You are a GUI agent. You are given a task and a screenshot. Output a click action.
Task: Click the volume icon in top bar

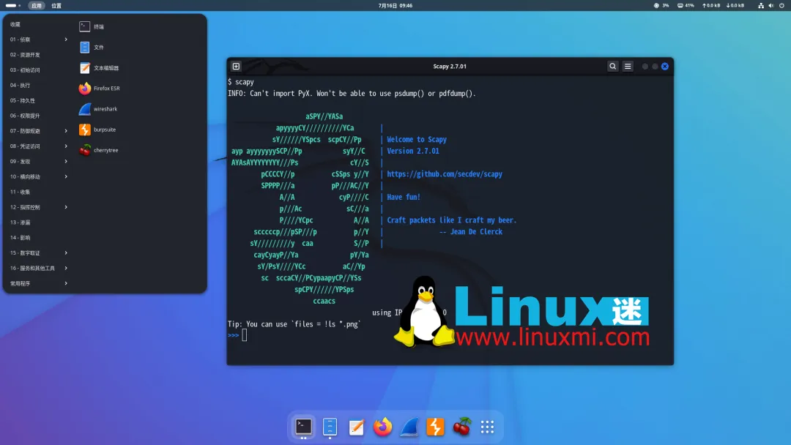click(x=770, y=6)
